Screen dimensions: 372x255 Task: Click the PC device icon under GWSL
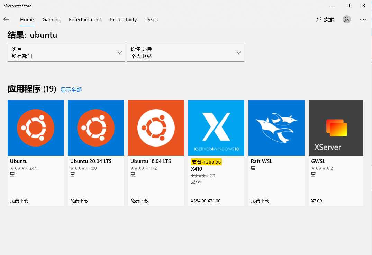pos(314,174)
